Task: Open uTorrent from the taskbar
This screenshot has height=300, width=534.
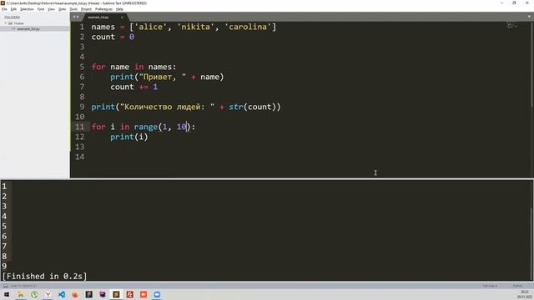Action: tap(34, 294)
